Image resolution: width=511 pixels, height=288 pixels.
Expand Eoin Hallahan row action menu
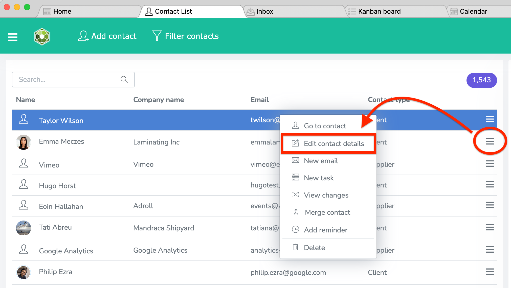490,205
